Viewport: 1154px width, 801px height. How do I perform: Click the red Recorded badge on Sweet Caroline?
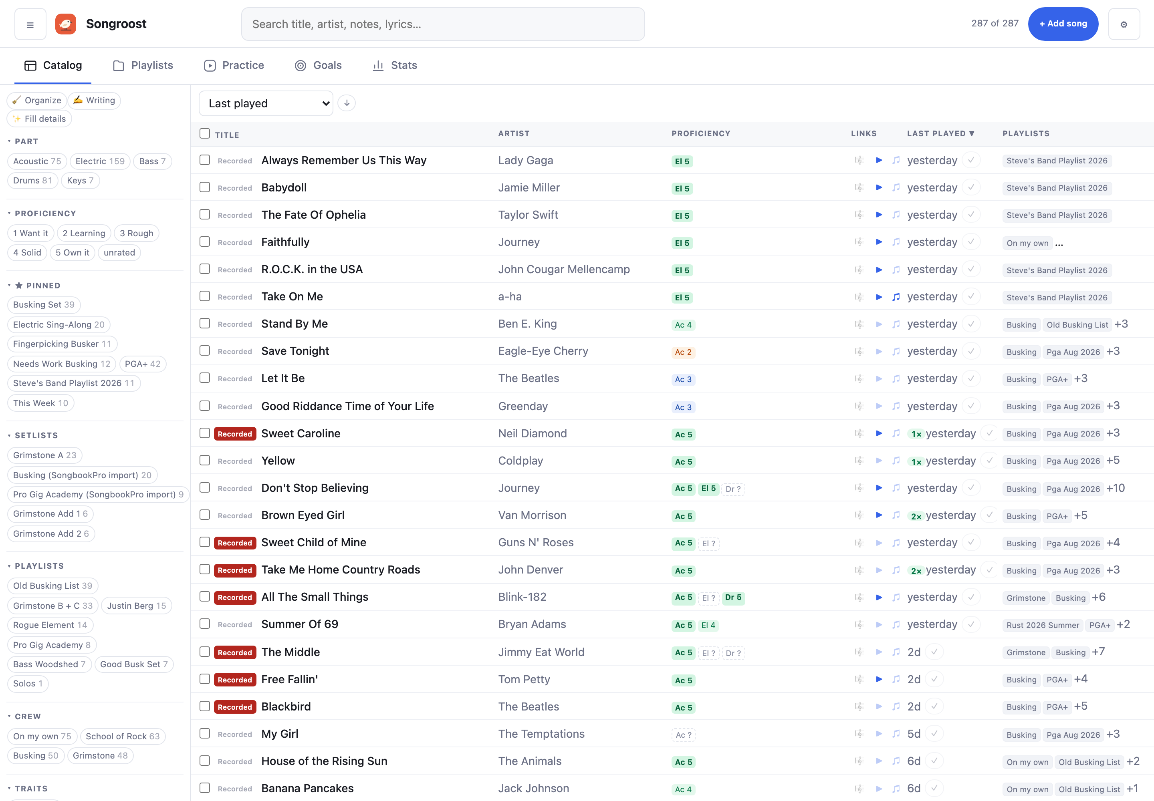pyautogui.click(x=235, y=434)
